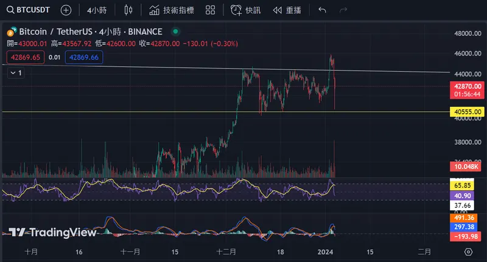Click the volume label 10.048K
The width and height of the screenshot is (487, 262).
(x=466, y=167)
